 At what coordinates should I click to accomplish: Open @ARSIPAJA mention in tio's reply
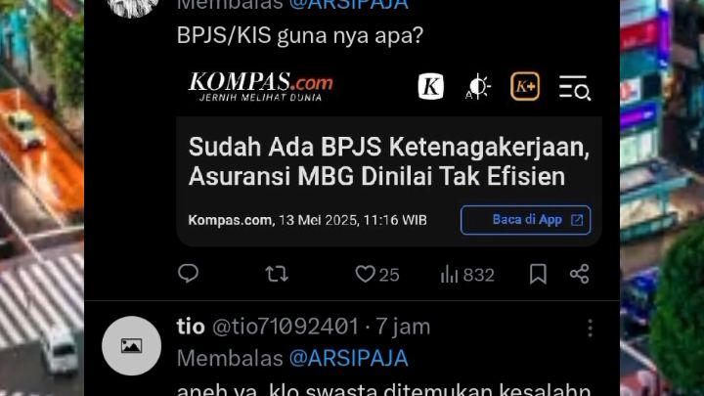click(x=348, y=358)
